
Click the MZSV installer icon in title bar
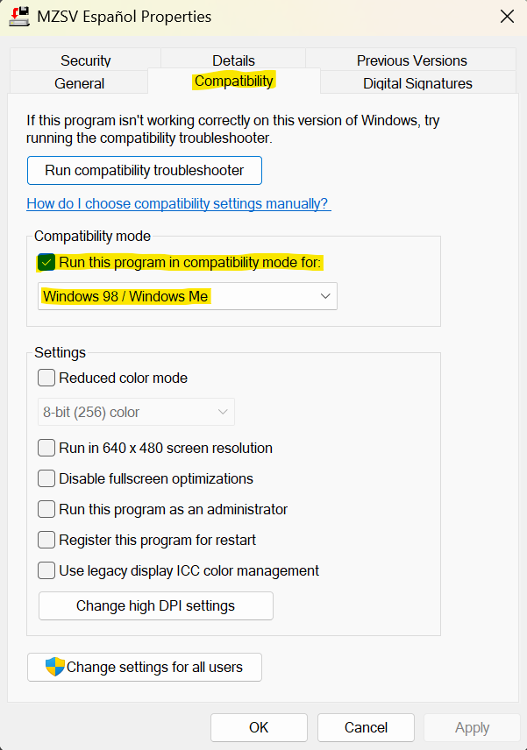coord(19,17)
